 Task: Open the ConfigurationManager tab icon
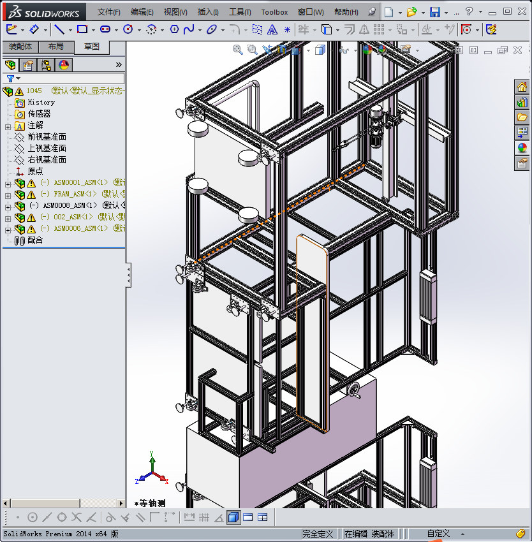point(46,64)
